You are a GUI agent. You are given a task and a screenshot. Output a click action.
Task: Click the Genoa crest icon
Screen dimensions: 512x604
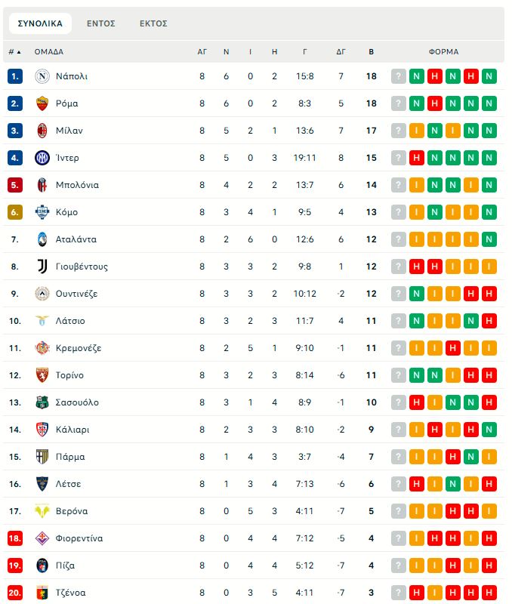coord(42,593)
